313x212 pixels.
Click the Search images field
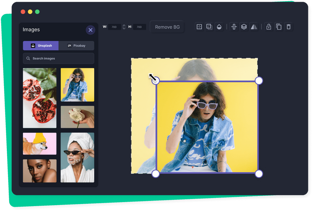(59, 59)
